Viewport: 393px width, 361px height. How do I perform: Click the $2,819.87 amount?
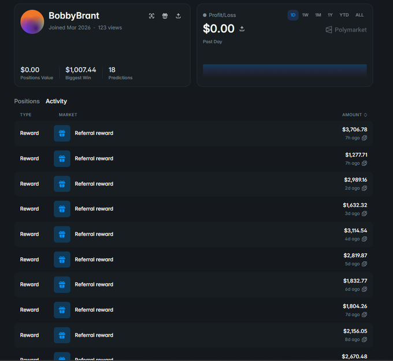(355, 255)
